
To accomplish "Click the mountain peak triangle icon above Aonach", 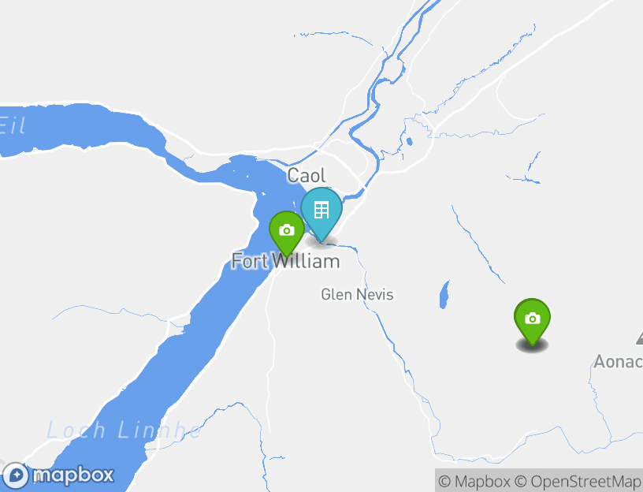I will click(x=640, y=337).
